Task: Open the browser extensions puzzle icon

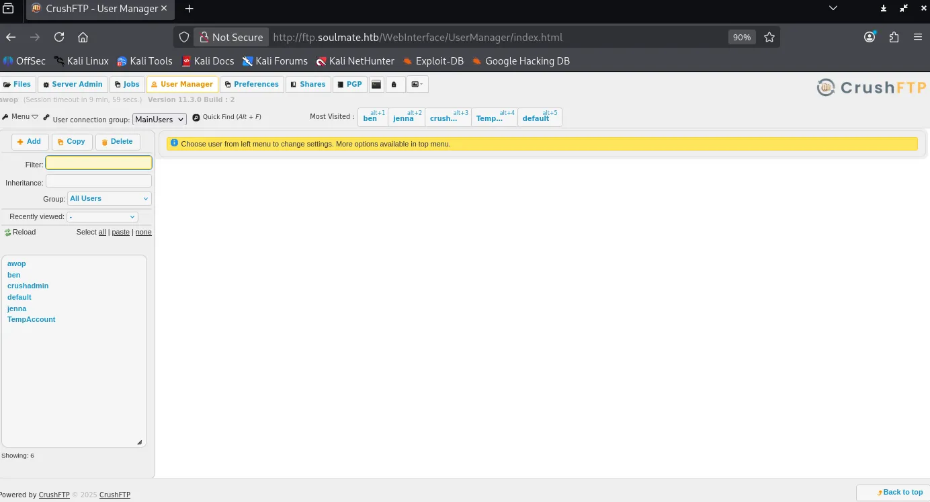Action: 894,37
